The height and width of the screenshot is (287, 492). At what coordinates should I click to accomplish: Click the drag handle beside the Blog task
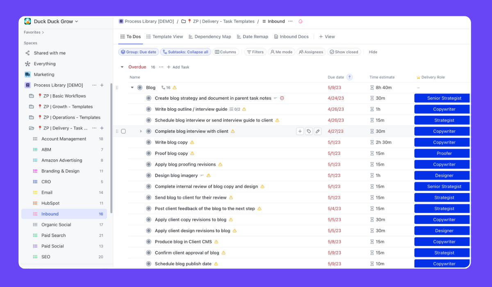pyautogui.click(x=117, y=87)
